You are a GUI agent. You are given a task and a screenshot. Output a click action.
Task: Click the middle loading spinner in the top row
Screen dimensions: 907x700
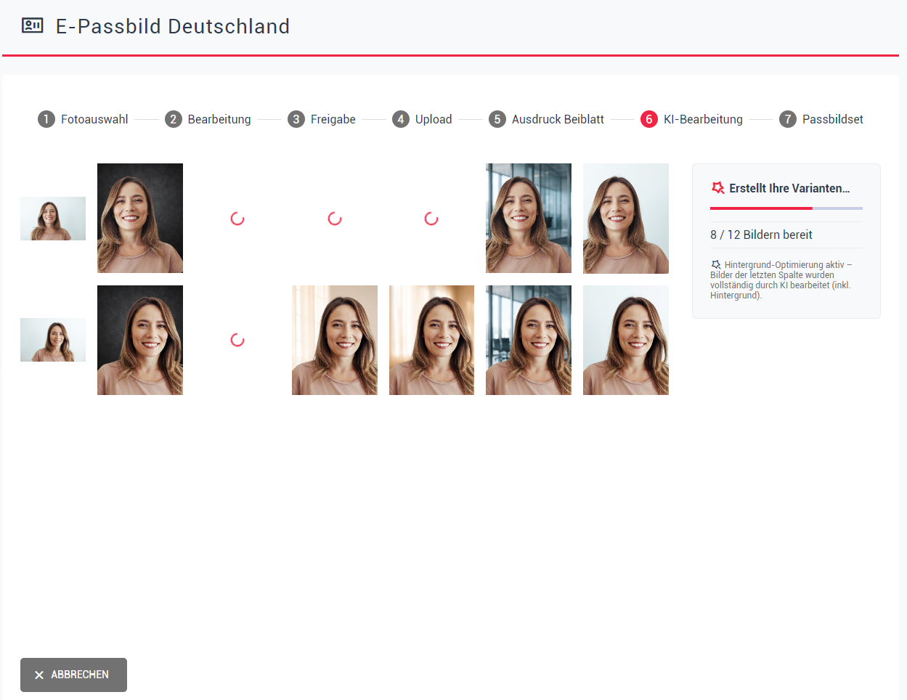coord(335,219)
